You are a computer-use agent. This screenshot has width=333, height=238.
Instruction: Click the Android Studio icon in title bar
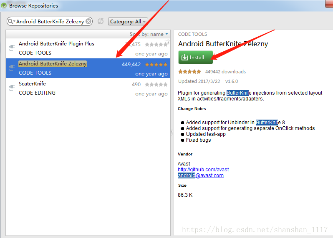[x=4, y=5]
